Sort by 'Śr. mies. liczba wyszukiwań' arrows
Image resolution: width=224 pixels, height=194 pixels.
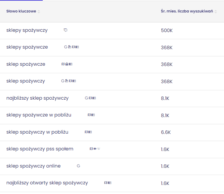pos(216,12)
